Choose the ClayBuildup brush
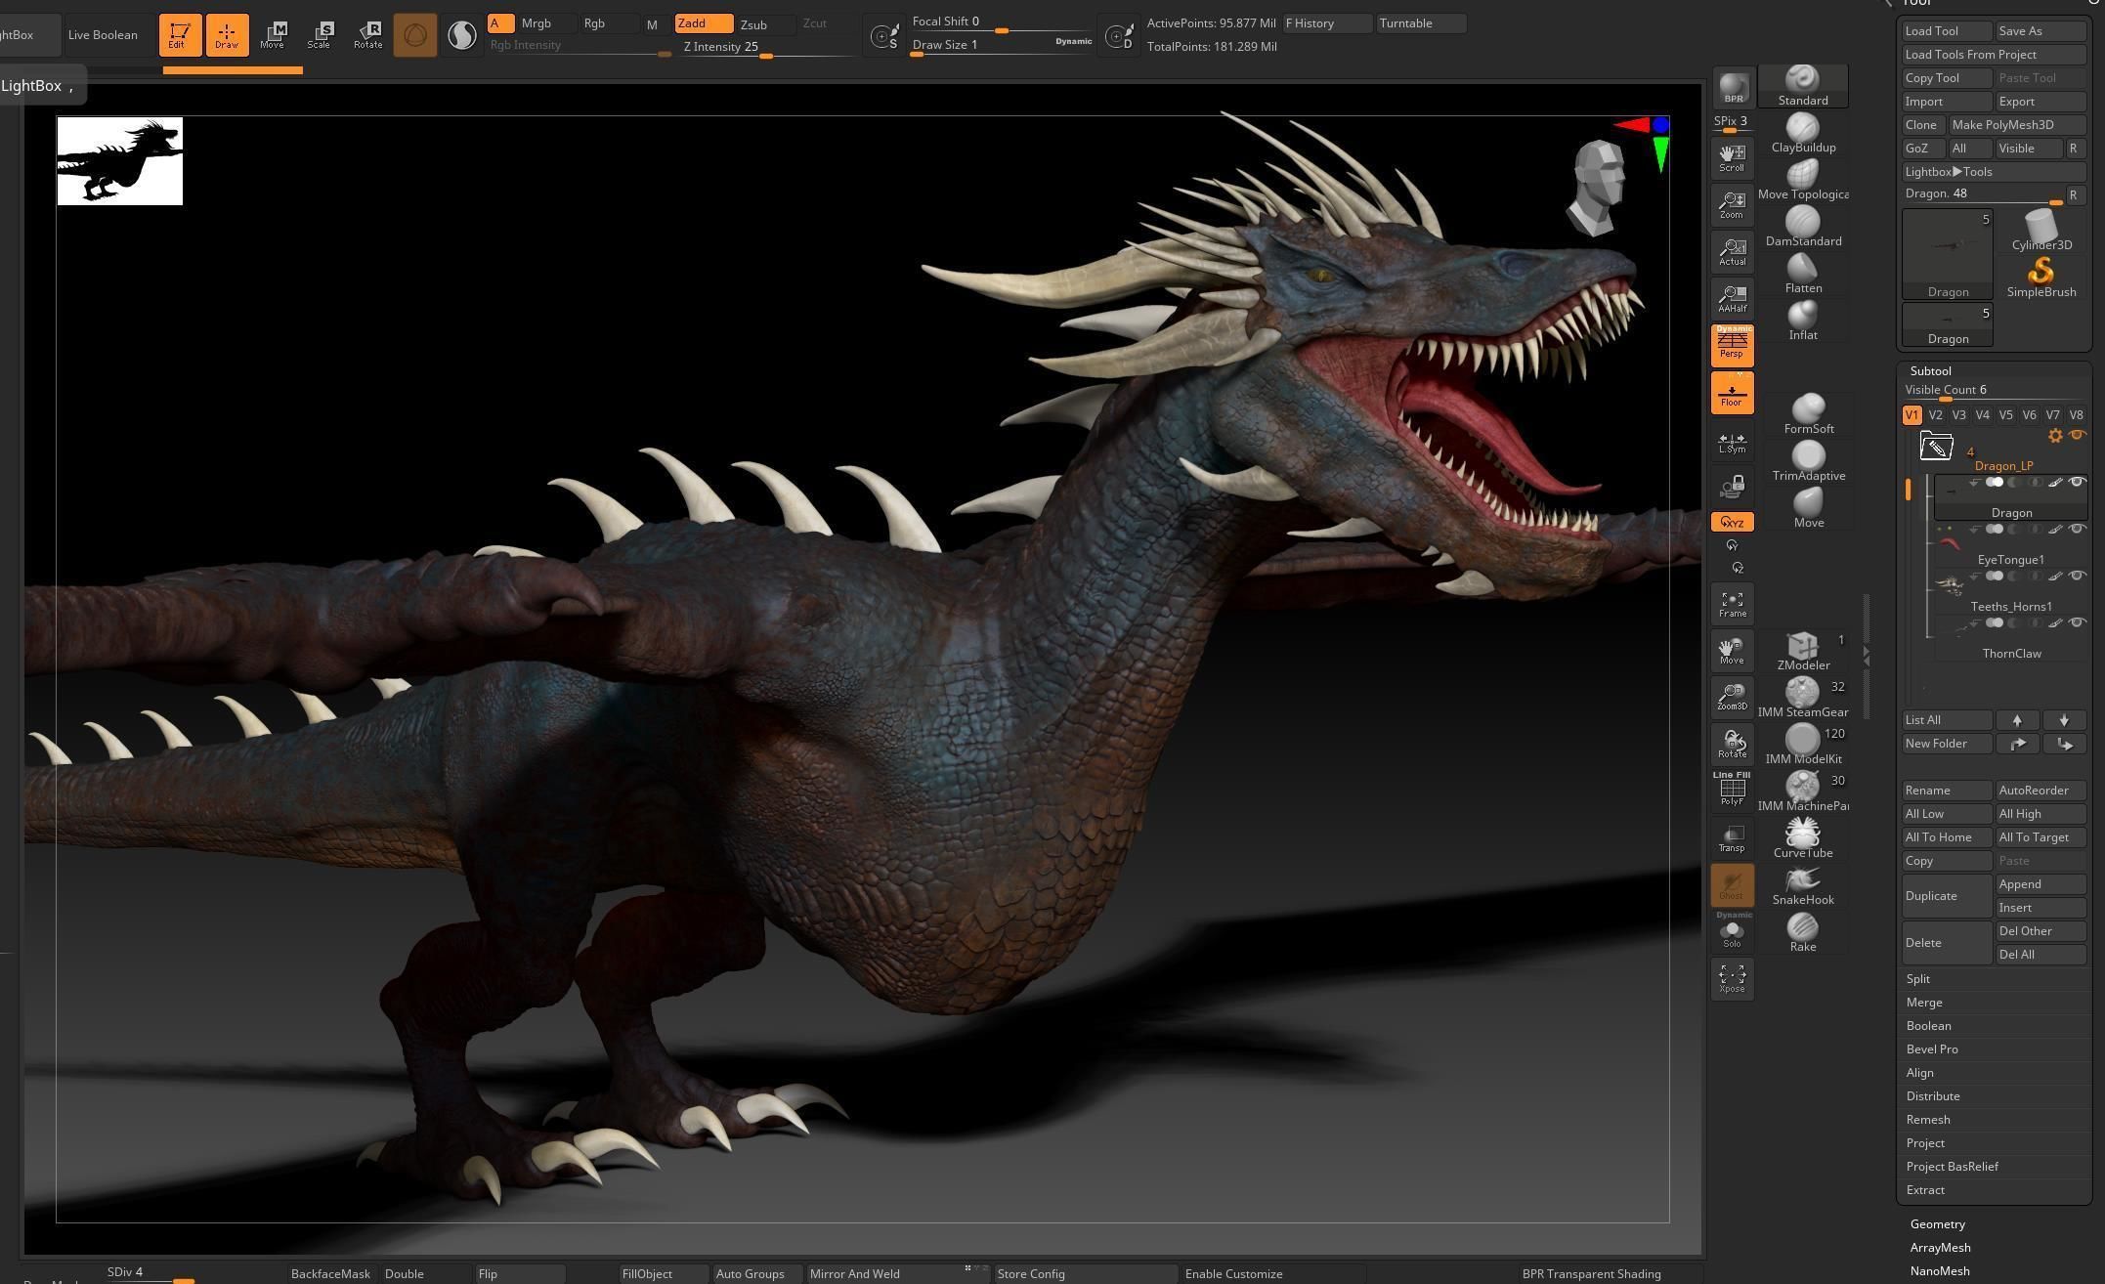The width and height of the screenshot is (2105, 1284). 1803,133
